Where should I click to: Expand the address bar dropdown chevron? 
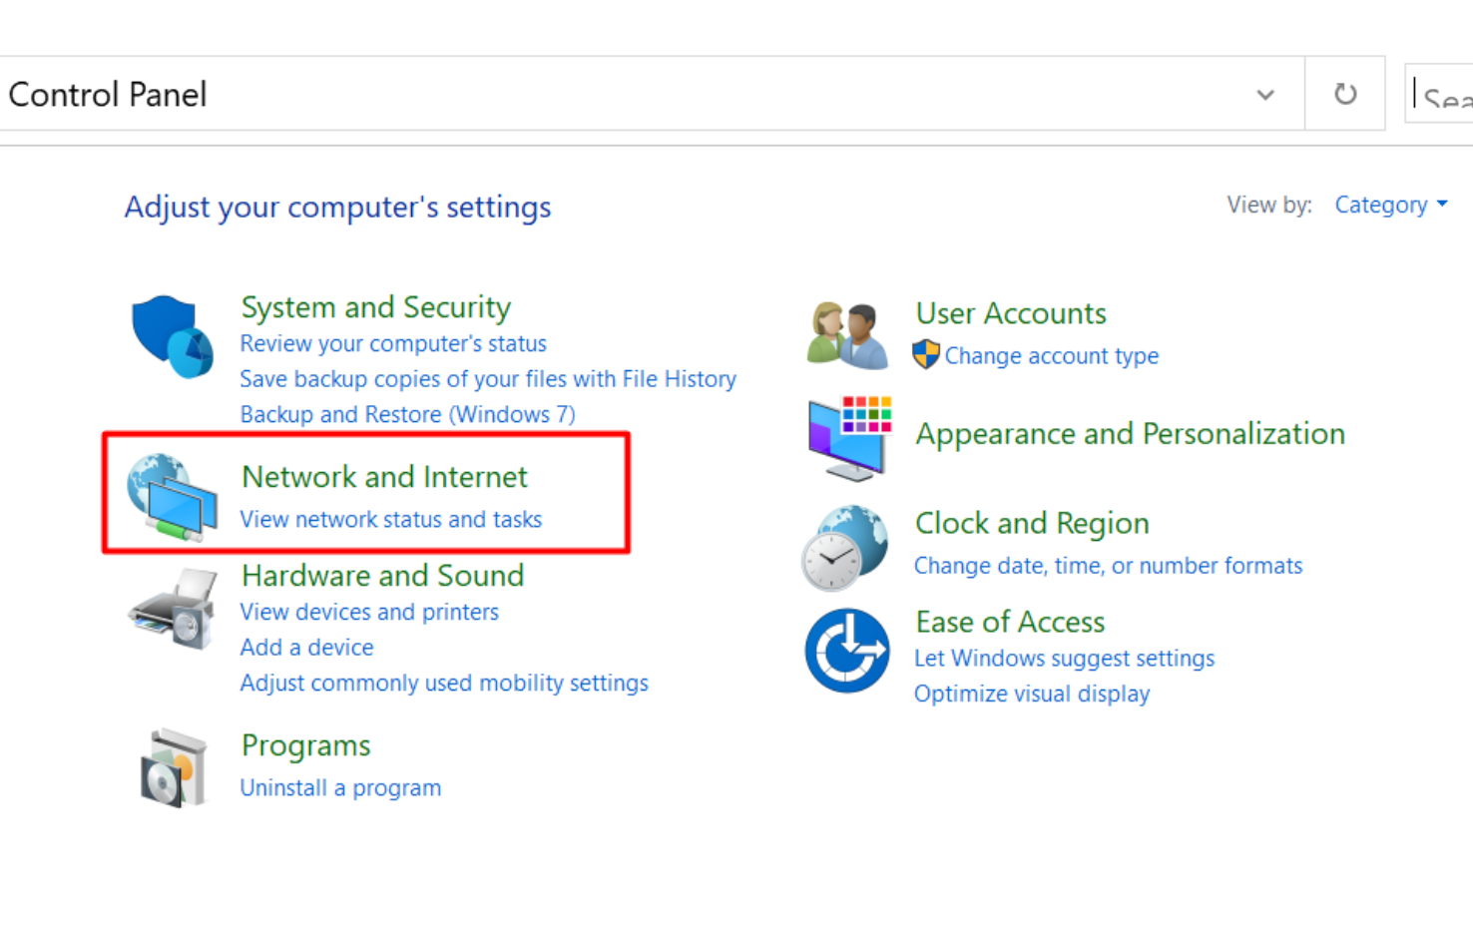[x=1264, y=96]
